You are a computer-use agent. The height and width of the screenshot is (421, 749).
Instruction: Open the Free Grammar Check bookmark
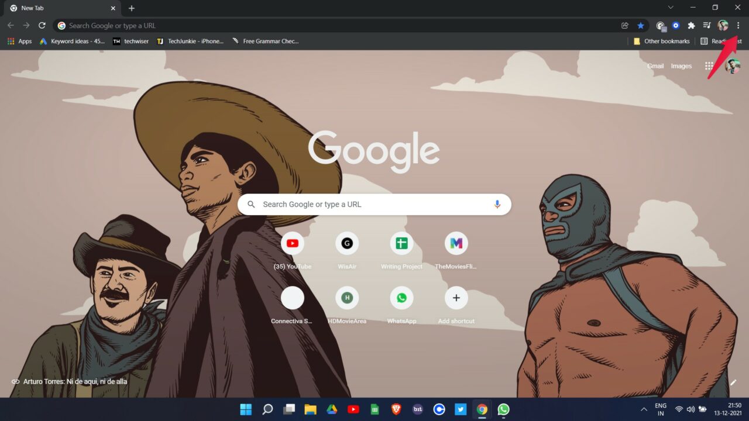click(x=265, y=42)
